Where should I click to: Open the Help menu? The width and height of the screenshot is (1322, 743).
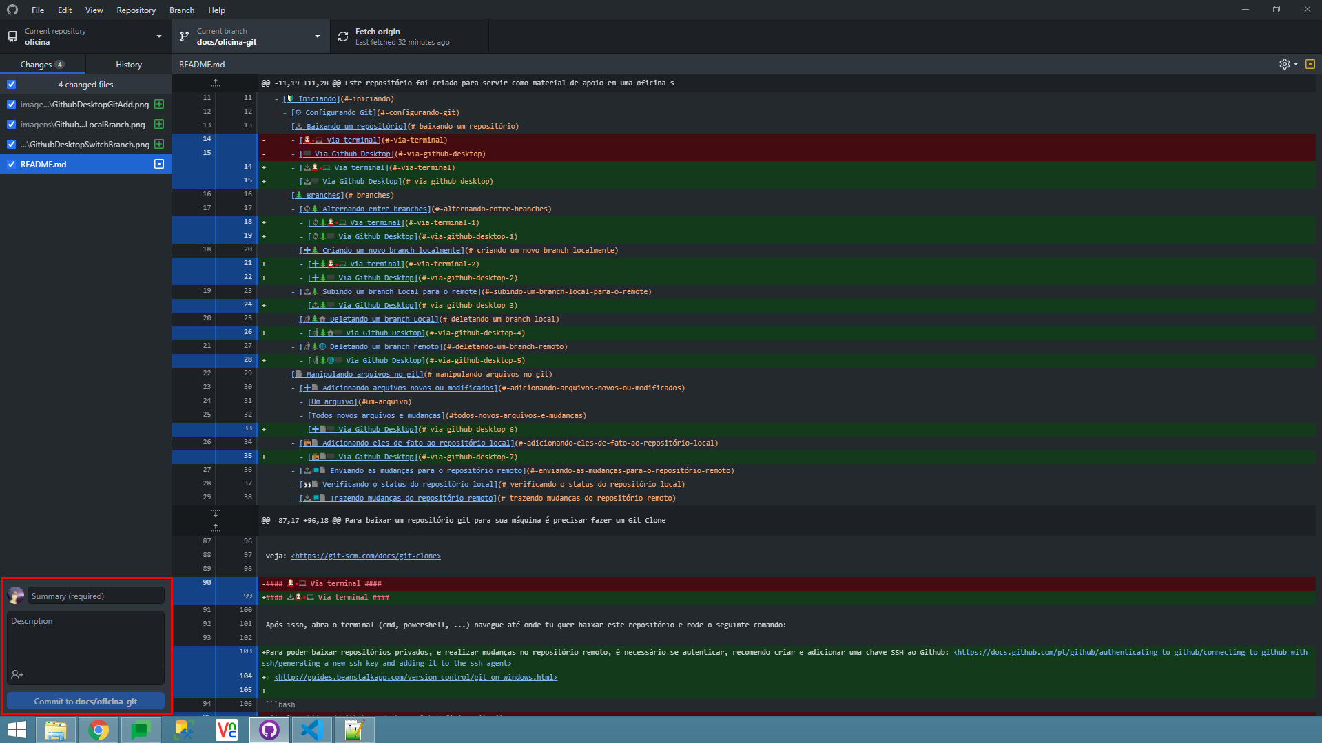216,10
